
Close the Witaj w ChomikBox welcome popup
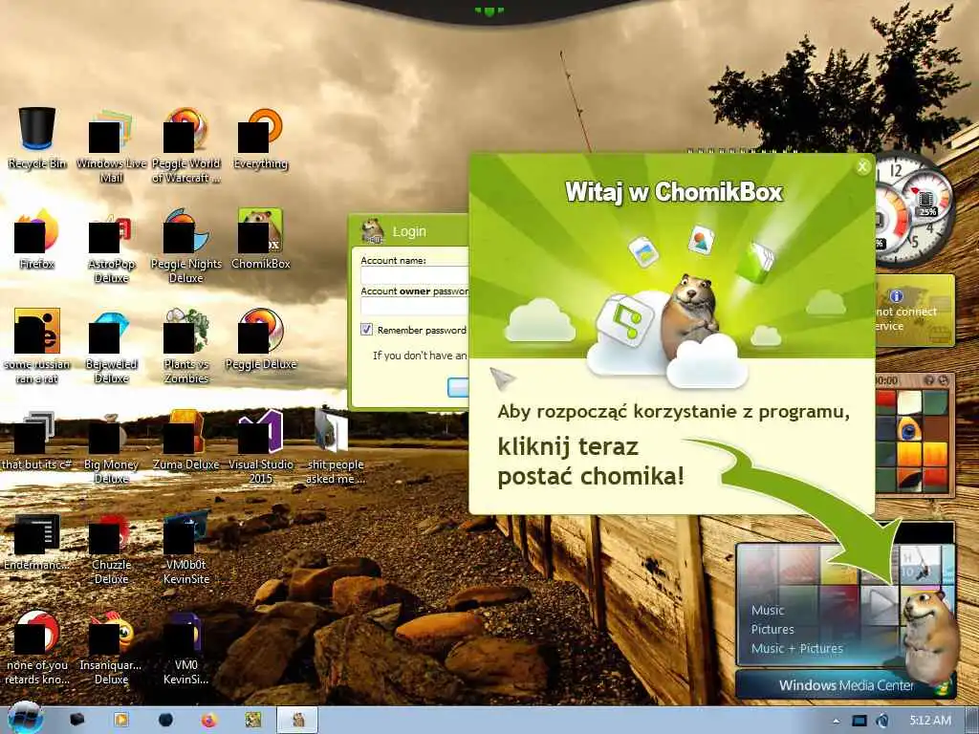pos(863,166)
